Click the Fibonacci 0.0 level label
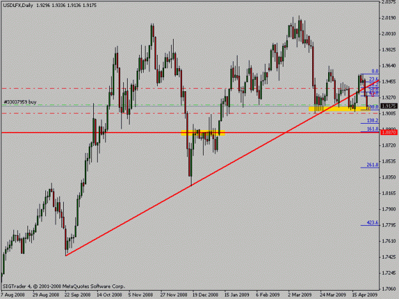The height and width of the screenshot is (299, 399). (x=375, y=71)
